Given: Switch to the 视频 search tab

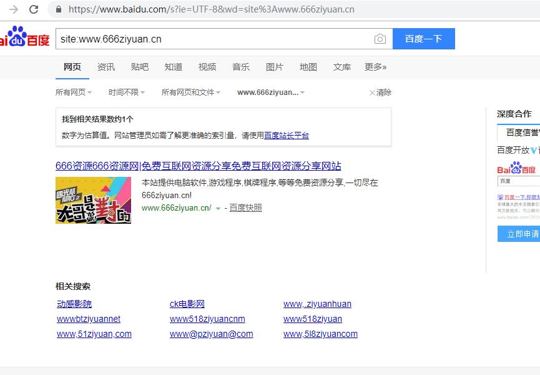Looking at the screenshot, I should [x=207, y=67].
